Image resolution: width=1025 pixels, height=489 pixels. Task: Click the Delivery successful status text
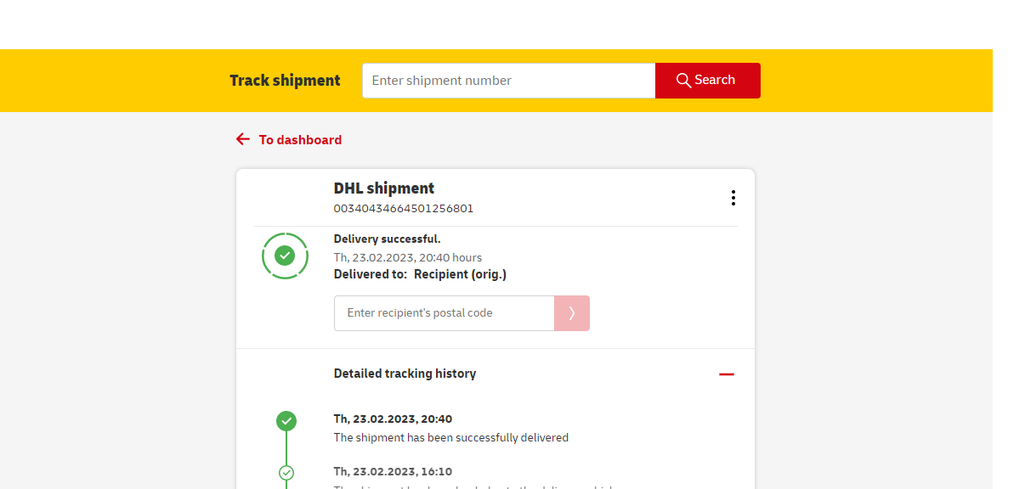click(387, 239)
